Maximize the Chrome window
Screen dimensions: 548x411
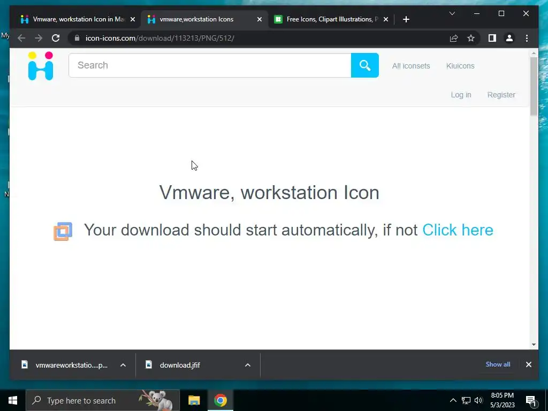pyautogui.click(x=501, y=13)
